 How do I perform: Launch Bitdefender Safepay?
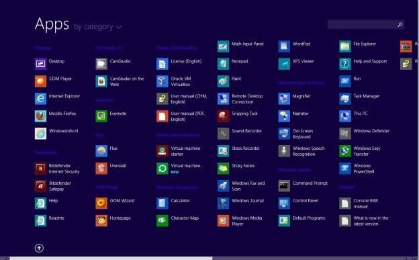pos(54,186)
